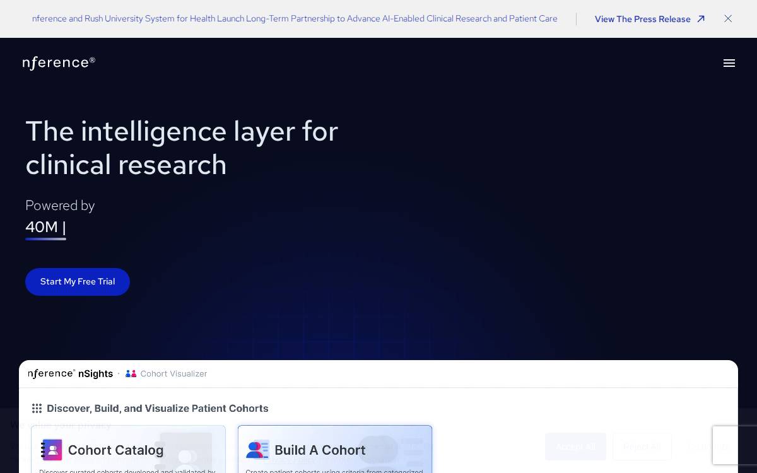Accept All cookies in faded privacy banner
This screenshot has height=473, width=757.
(x=575, y=447)
